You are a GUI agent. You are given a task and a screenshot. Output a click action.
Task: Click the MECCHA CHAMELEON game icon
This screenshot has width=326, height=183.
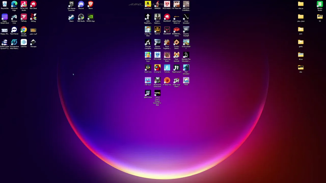pyautogui.click(x=186, y=6)
